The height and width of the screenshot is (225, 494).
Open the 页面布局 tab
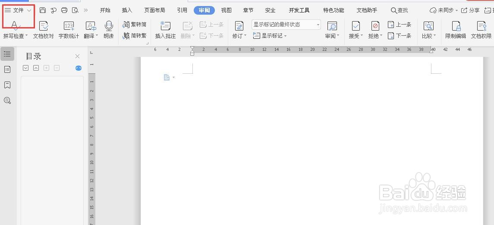point(154,10)
